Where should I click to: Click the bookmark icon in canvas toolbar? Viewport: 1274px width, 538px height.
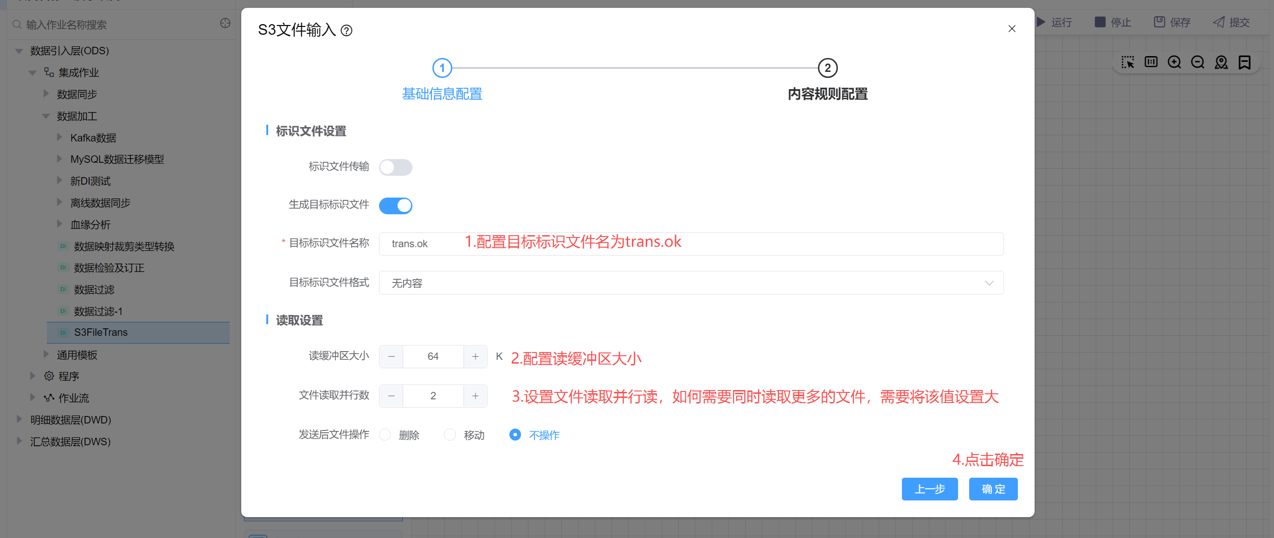[x=1244, y=62]
